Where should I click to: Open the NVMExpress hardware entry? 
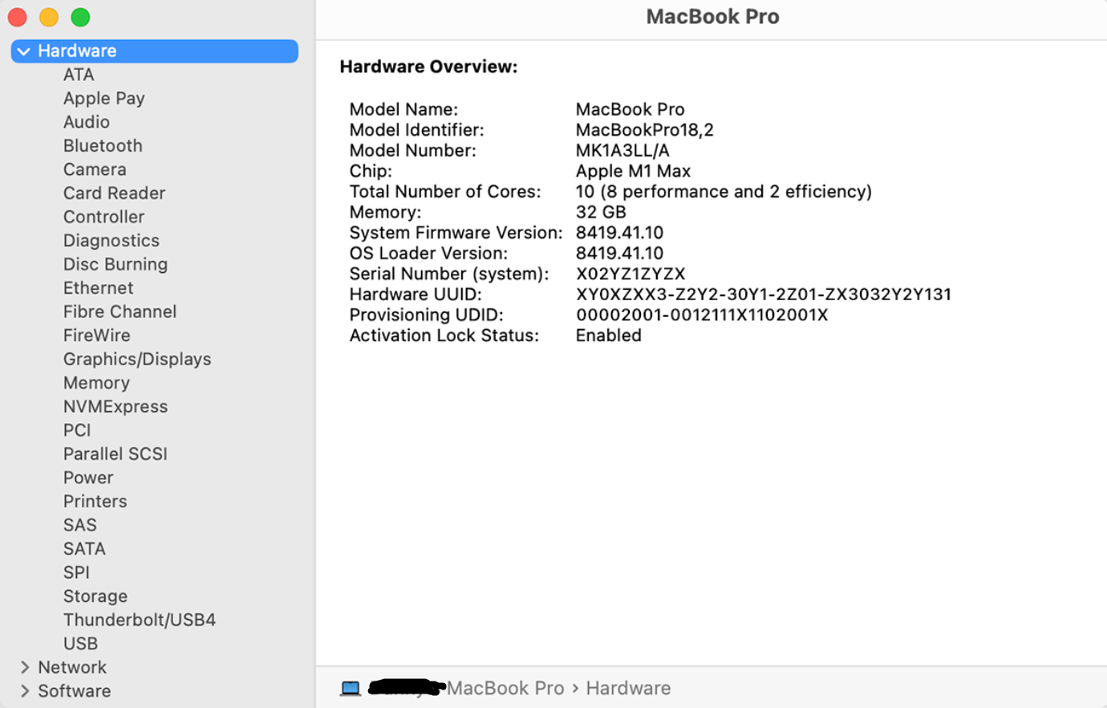click(x=116, y=407)
